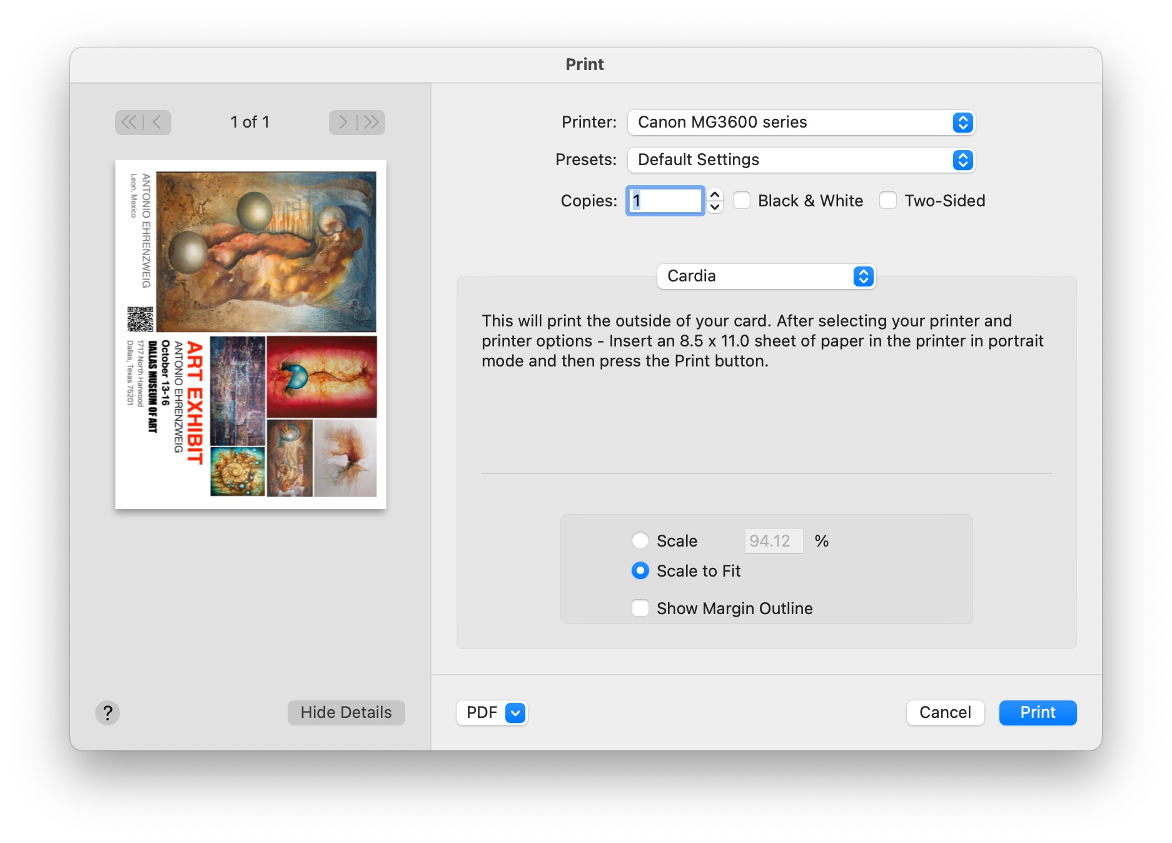Go to first page of the preview
The height and width of the screenshot is (843, 1172).
coord(129,122)
